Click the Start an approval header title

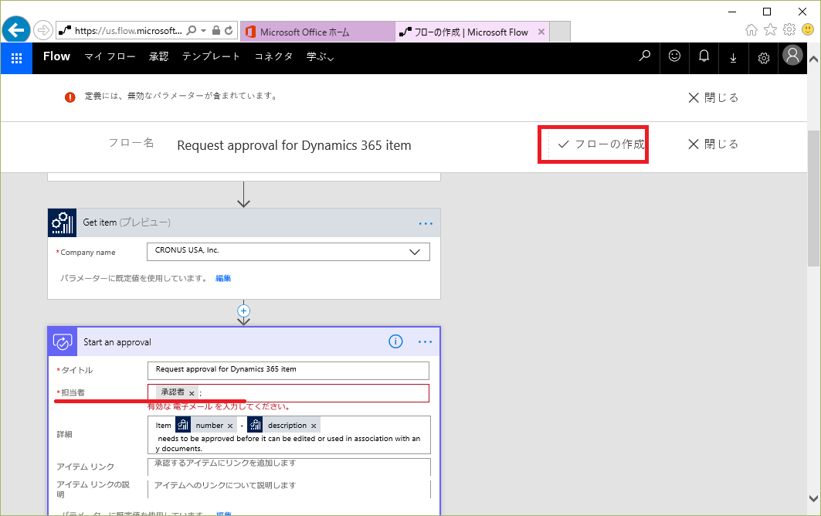point(117,342)
